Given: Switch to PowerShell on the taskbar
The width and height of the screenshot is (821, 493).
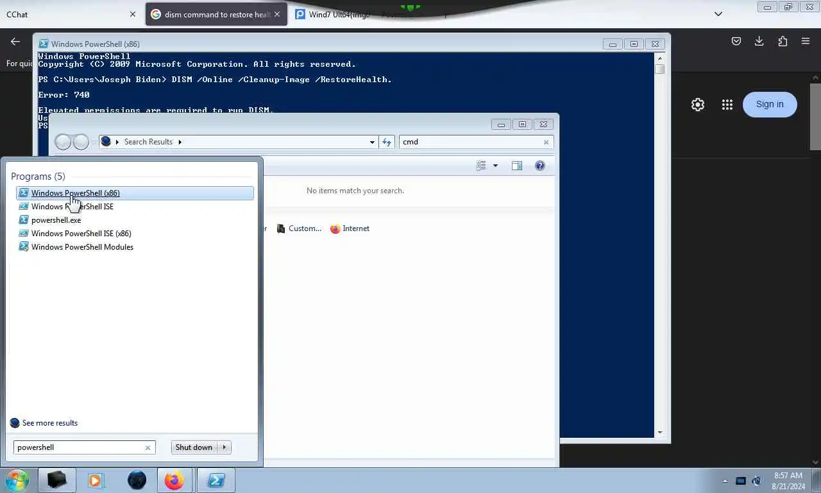Looking at the screenshot, I should 216,480.
